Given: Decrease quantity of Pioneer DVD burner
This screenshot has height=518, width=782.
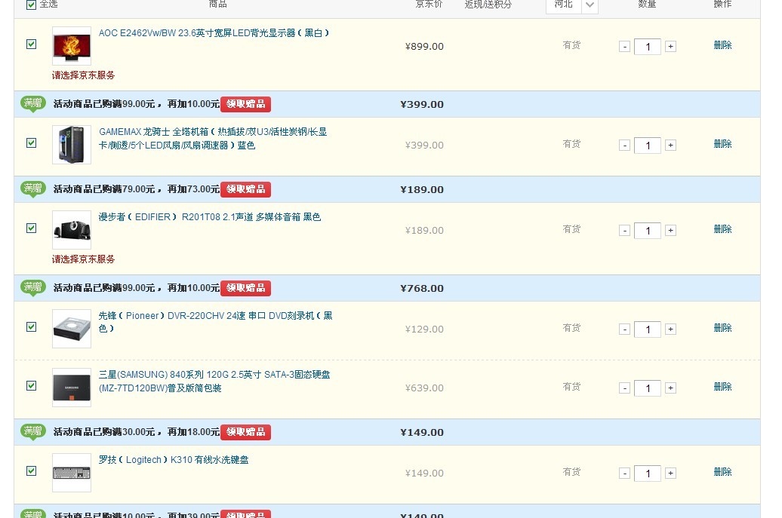Looking at the screenshot, I should (x=624, y=329).
